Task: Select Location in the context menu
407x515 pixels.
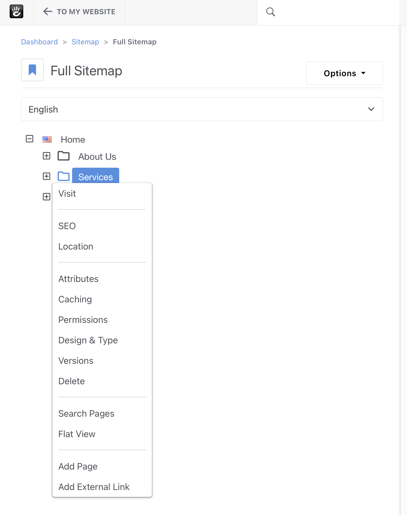Action: point(76,246)
